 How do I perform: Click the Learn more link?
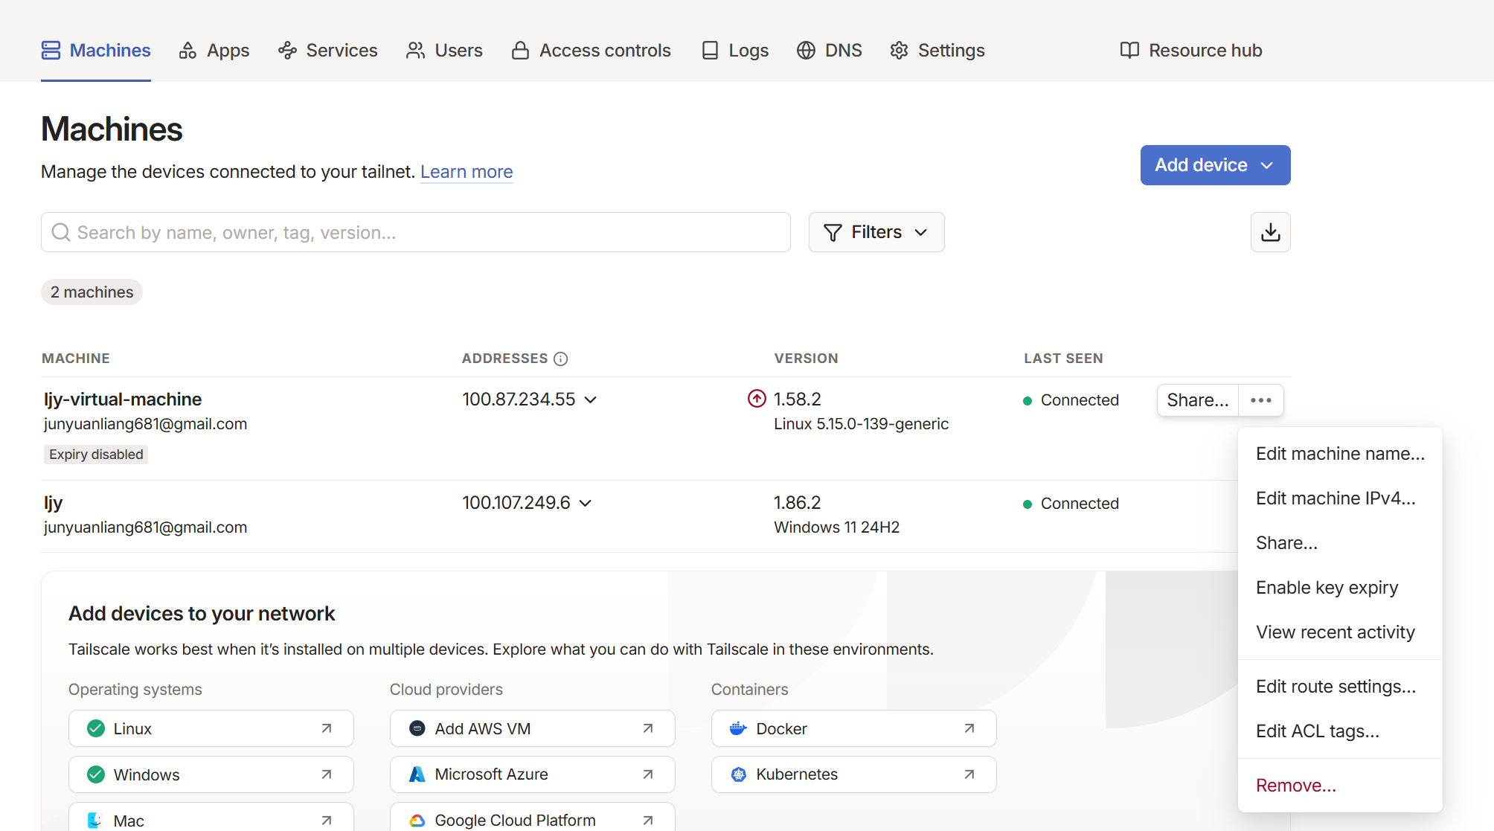point(467,172)
